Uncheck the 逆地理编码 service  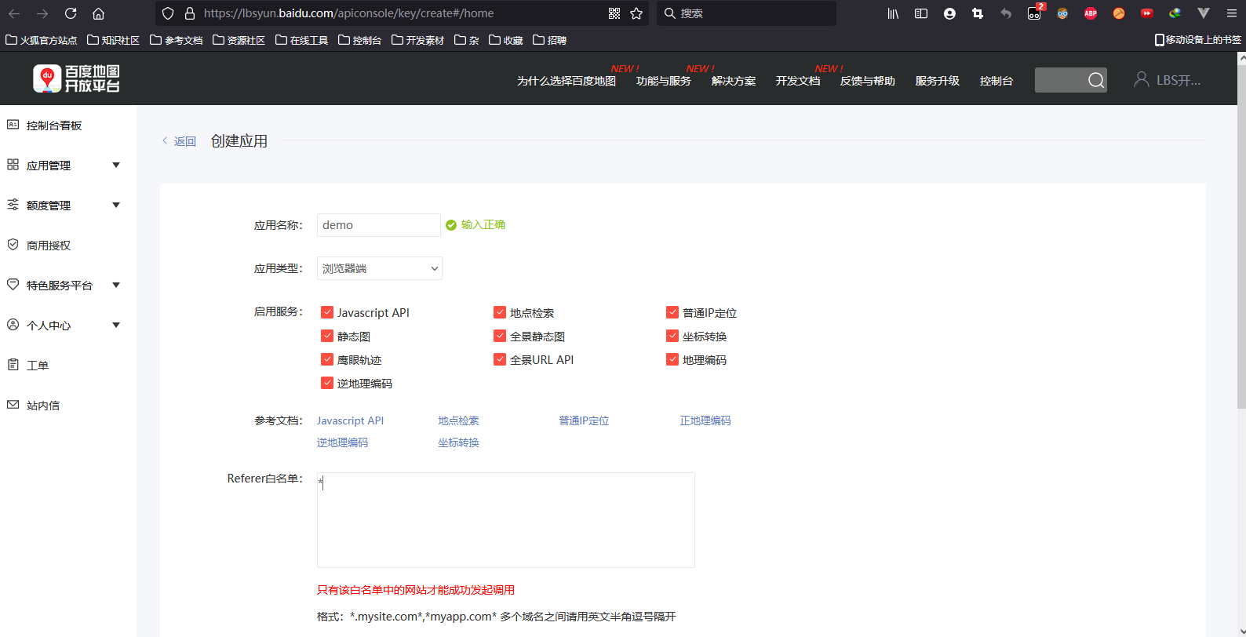(327, 383)
